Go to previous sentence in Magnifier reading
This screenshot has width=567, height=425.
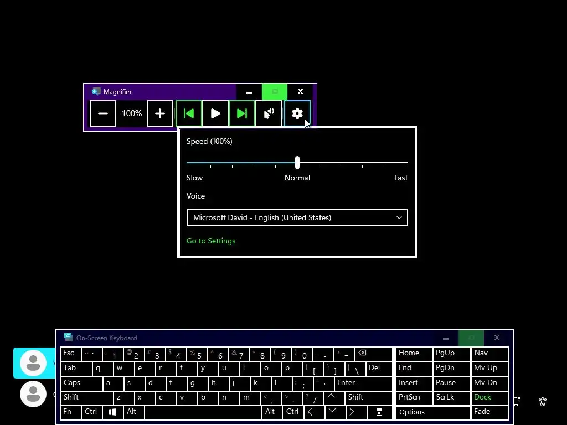[188, 113]
